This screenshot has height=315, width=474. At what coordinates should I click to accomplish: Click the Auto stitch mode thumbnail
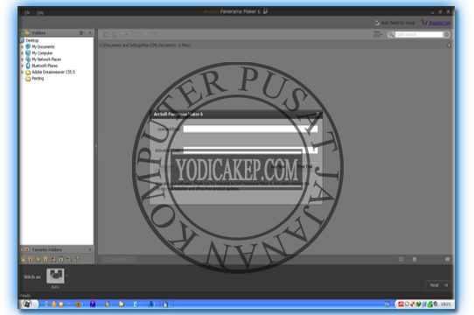(55, 276)
